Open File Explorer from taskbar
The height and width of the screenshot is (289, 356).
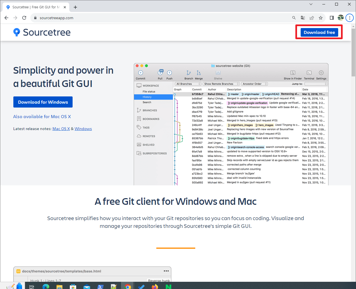[60, 286]
